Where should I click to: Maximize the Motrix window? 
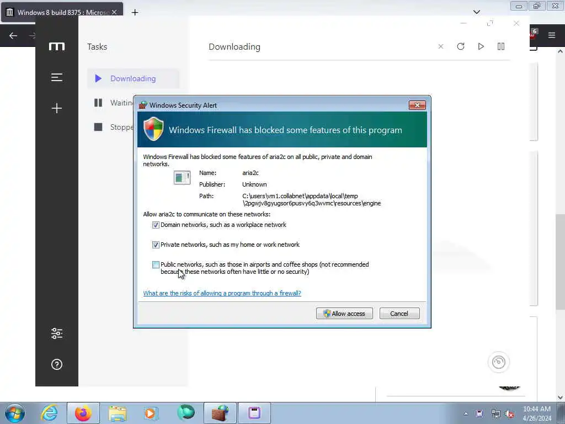click(490, 23)
